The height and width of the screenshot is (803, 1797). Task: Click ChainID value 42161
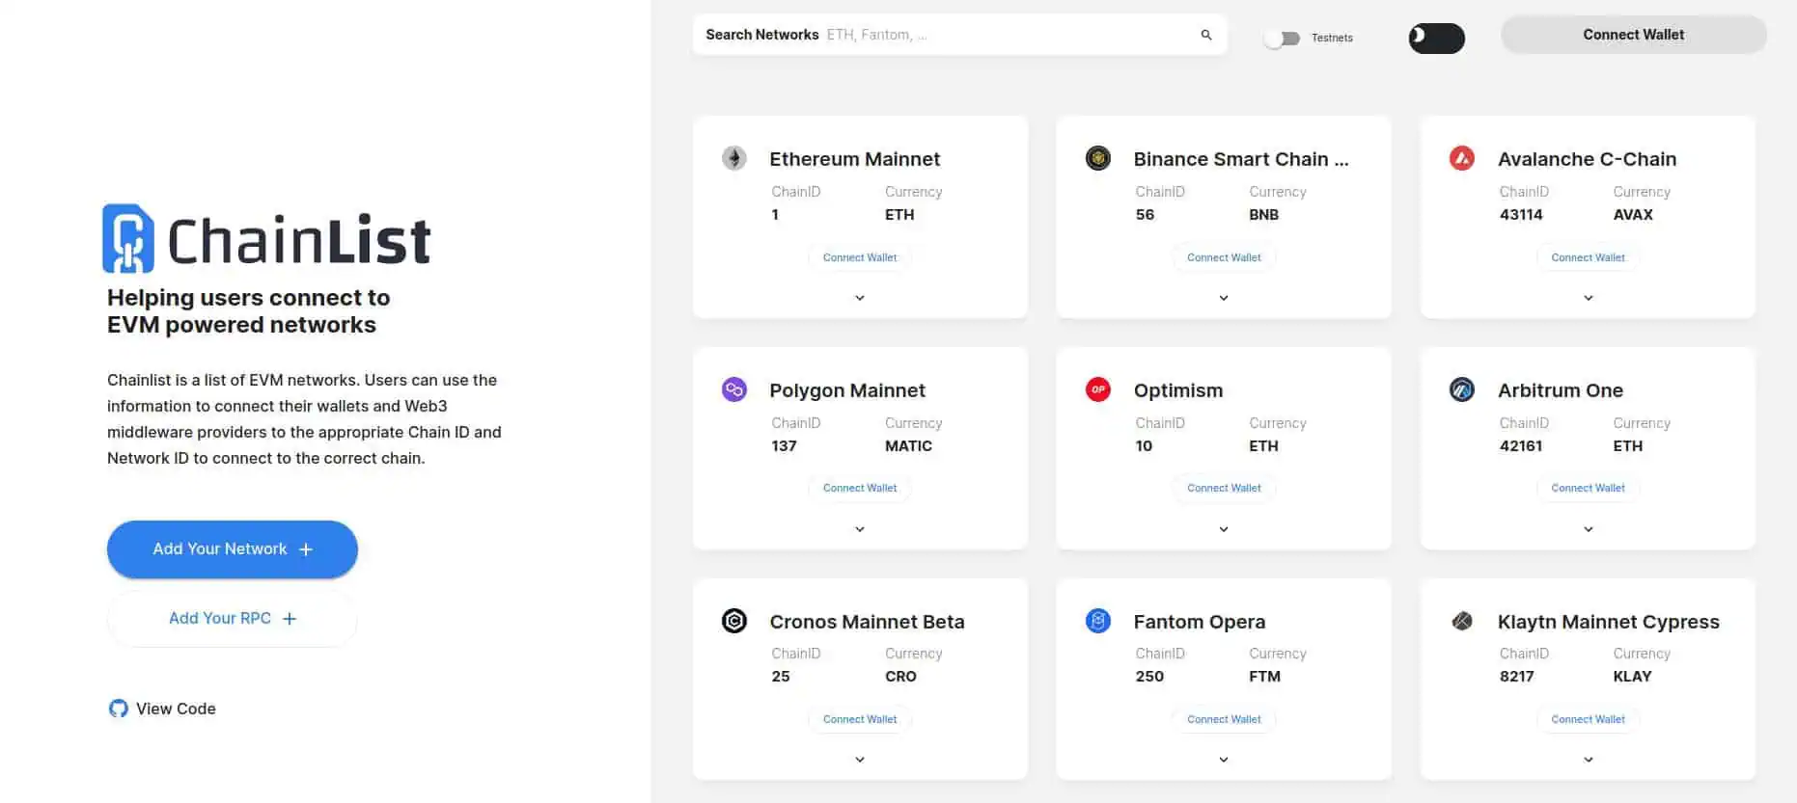click(x=1521, y=446)
